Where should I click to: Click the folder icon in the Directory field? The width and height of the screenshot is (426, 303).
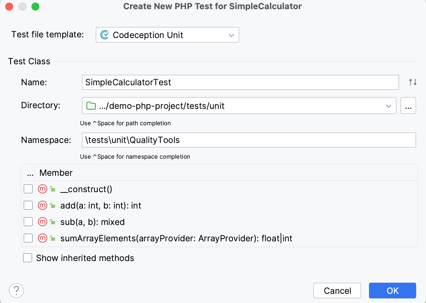[x=91, y=106]
